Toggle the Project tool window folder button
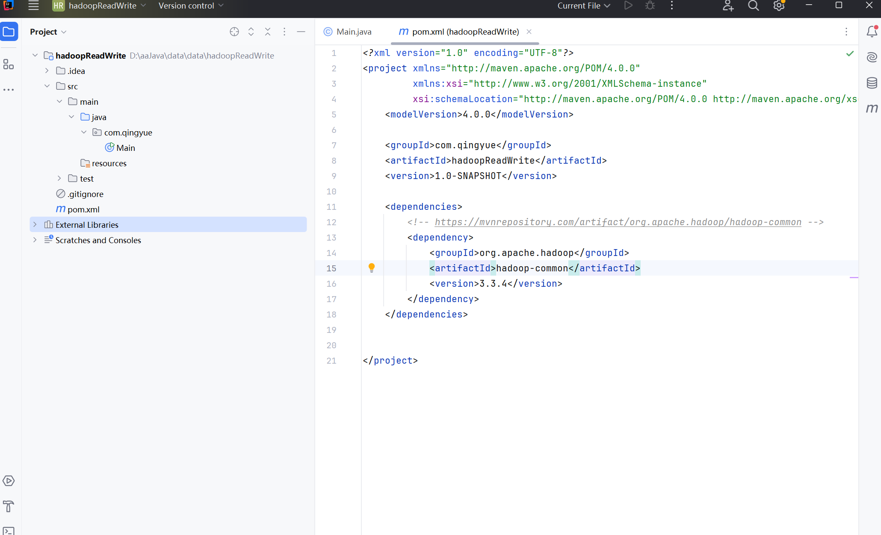 [9, 32]
